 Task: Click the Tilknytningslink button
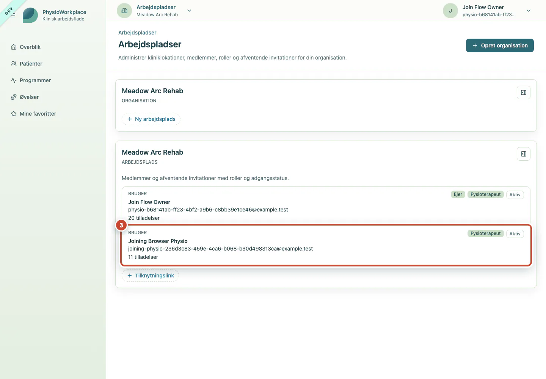click(150, 276)
